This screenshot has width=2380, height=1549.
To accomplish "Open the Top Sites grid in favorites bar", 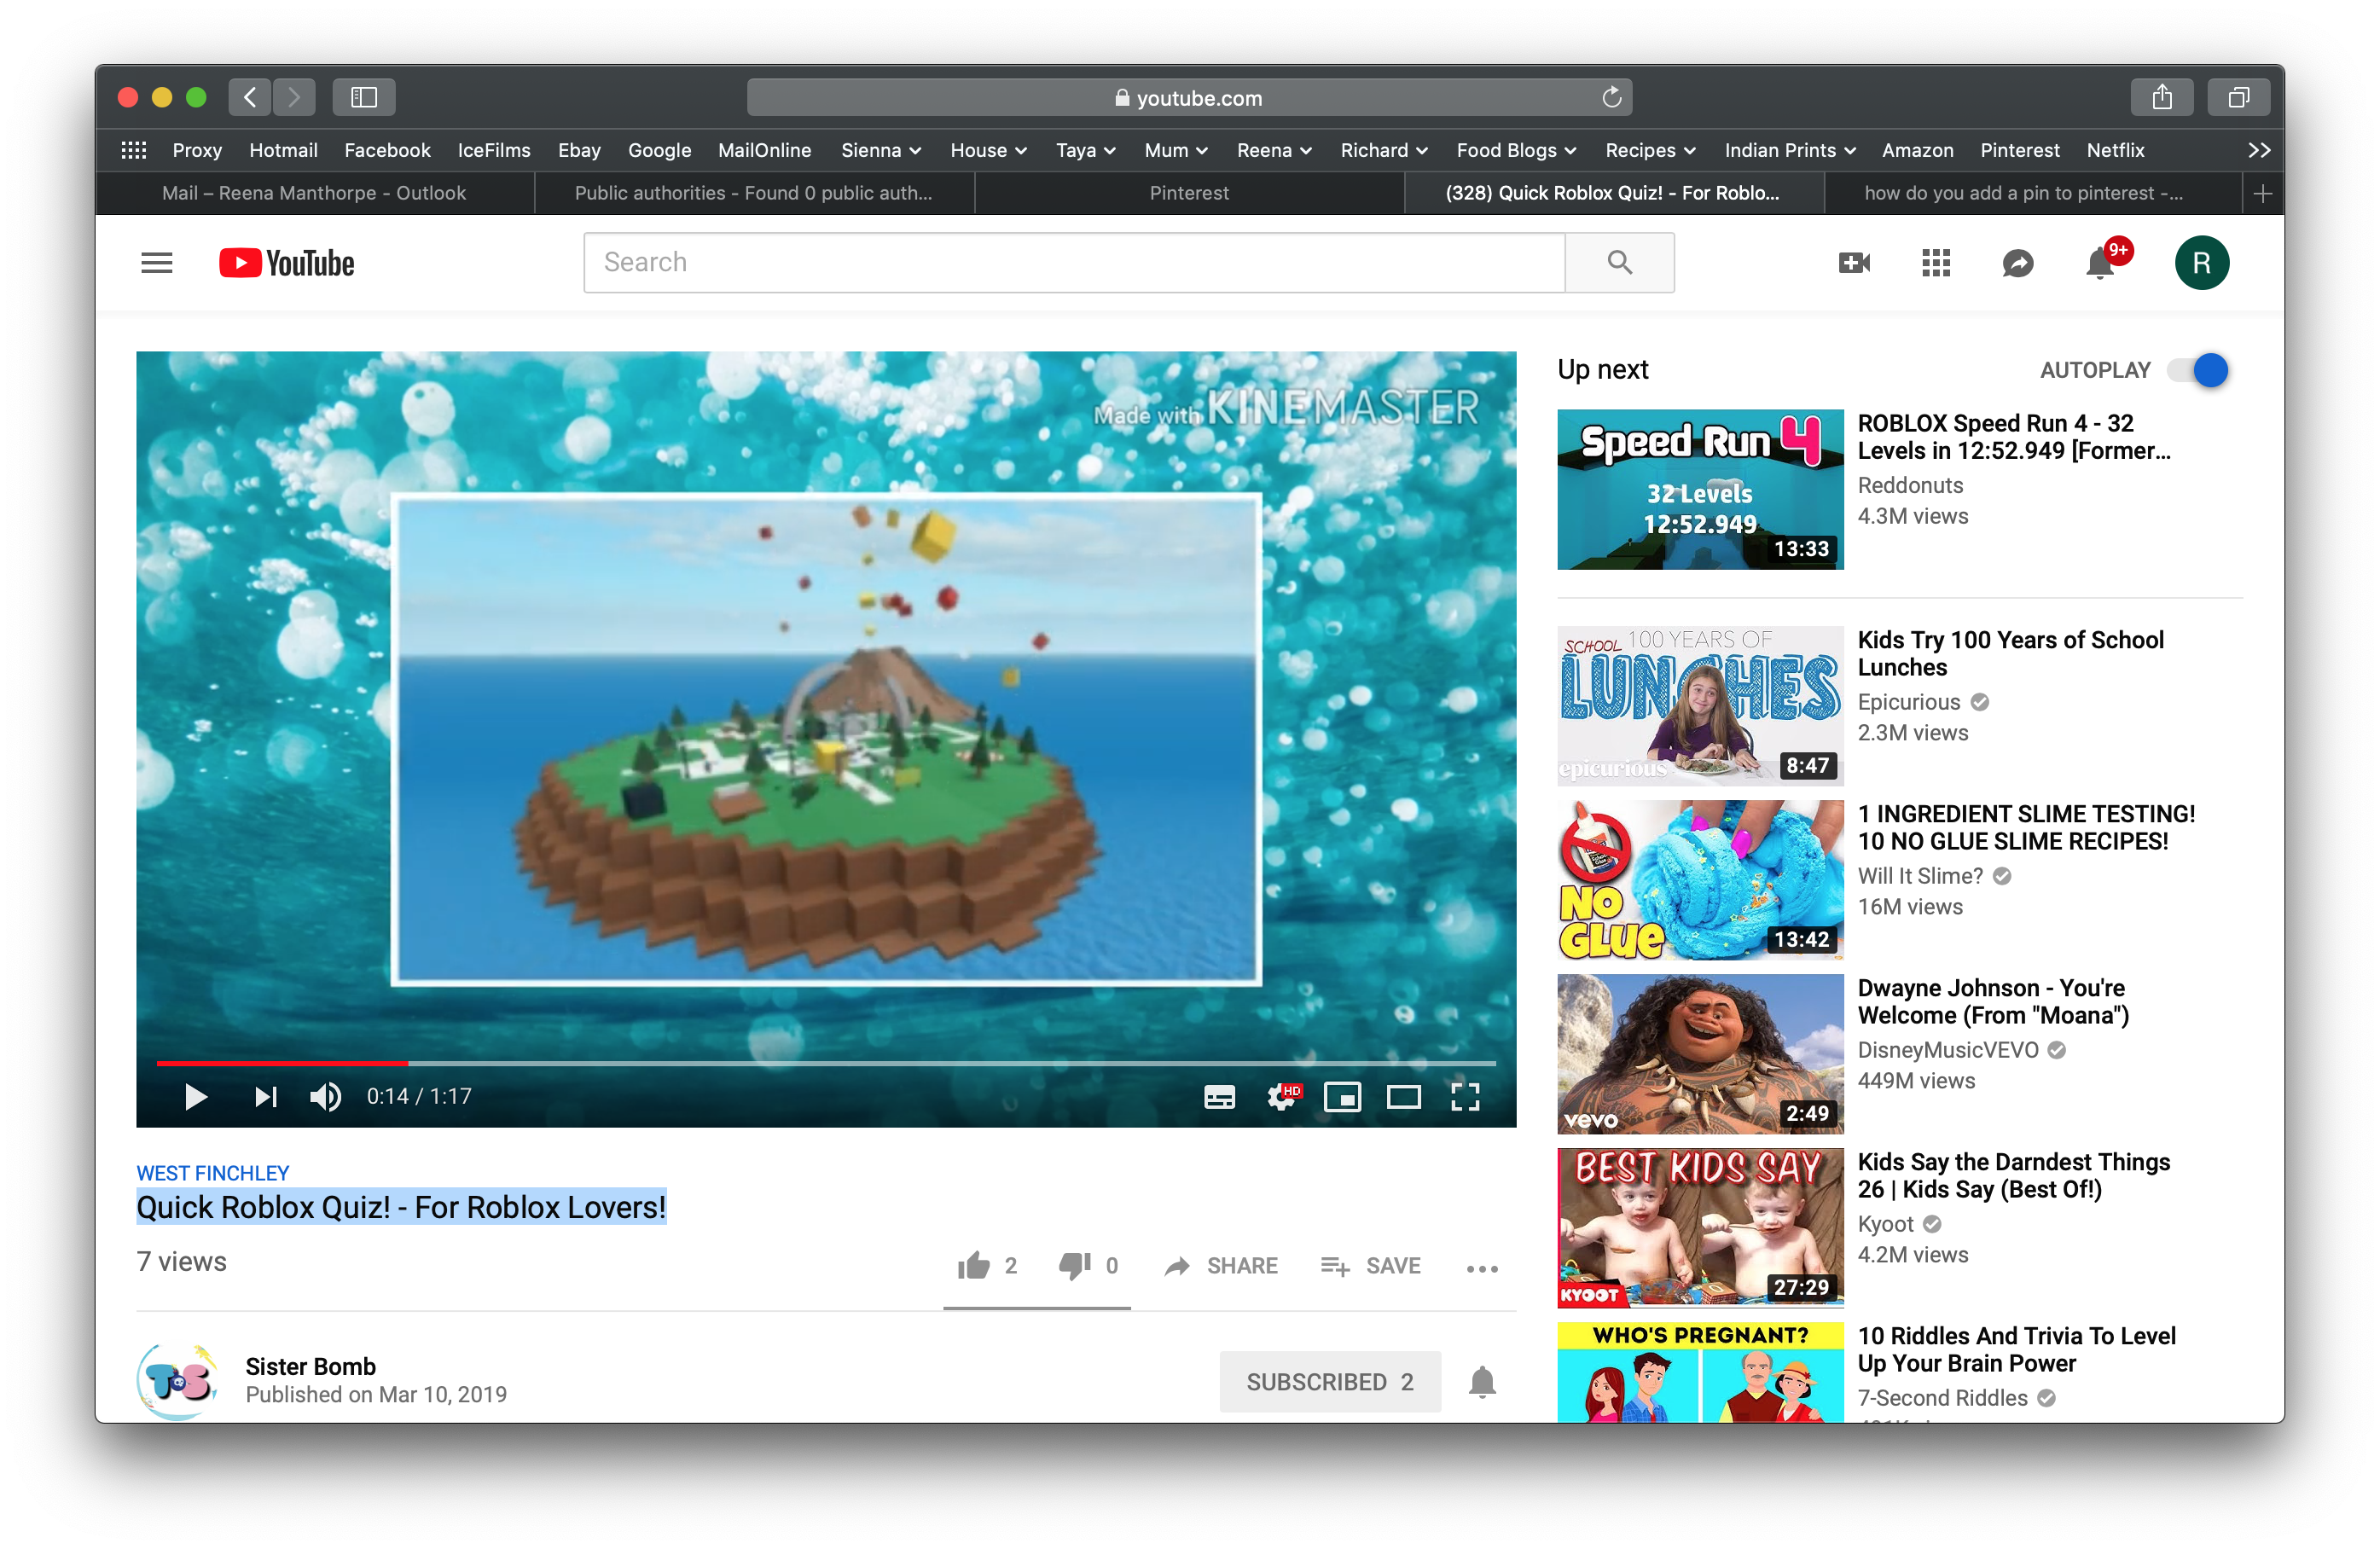I will coord(134,150).
